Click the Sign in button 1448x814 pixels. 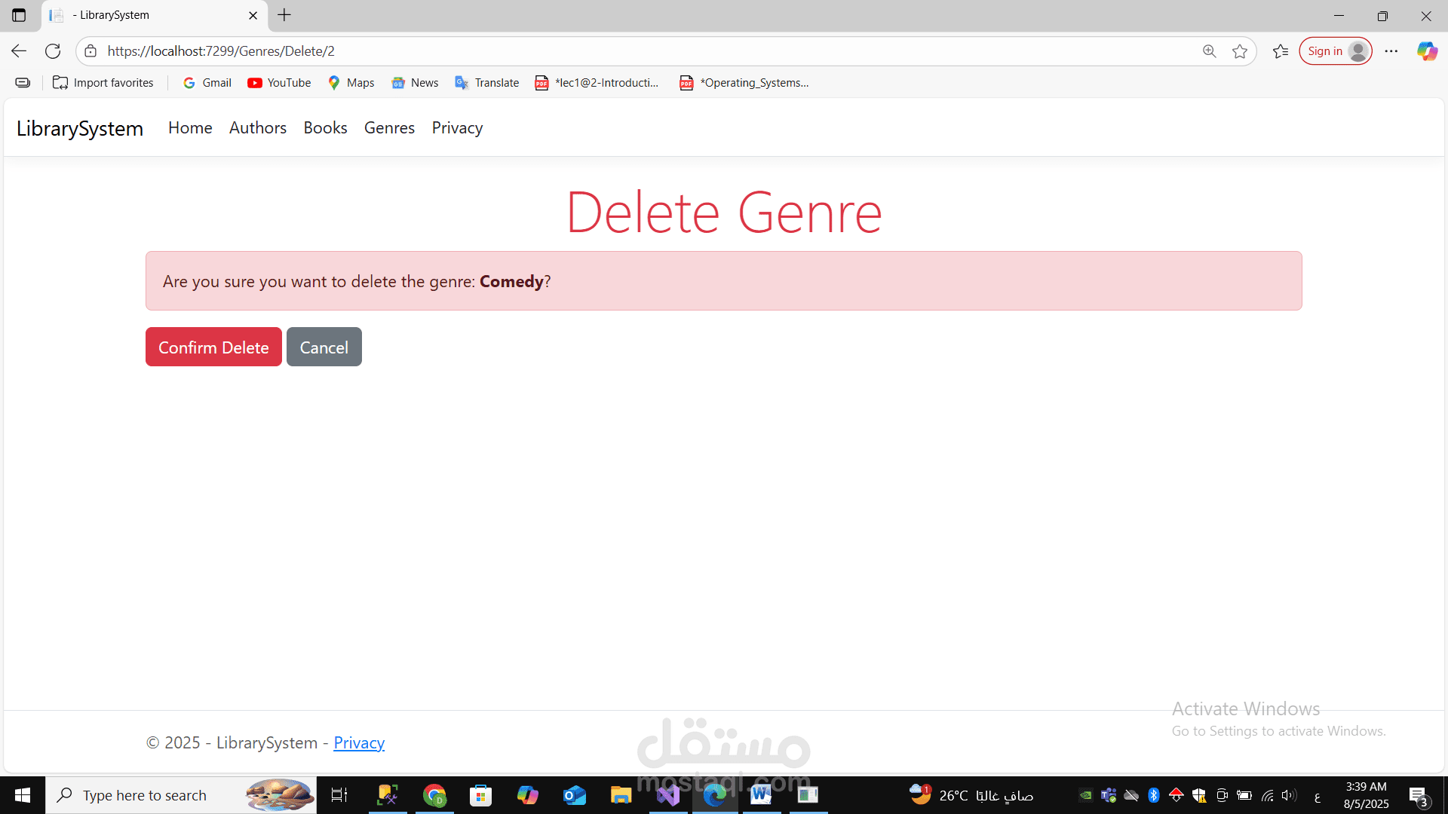[x=1335, y=51]
